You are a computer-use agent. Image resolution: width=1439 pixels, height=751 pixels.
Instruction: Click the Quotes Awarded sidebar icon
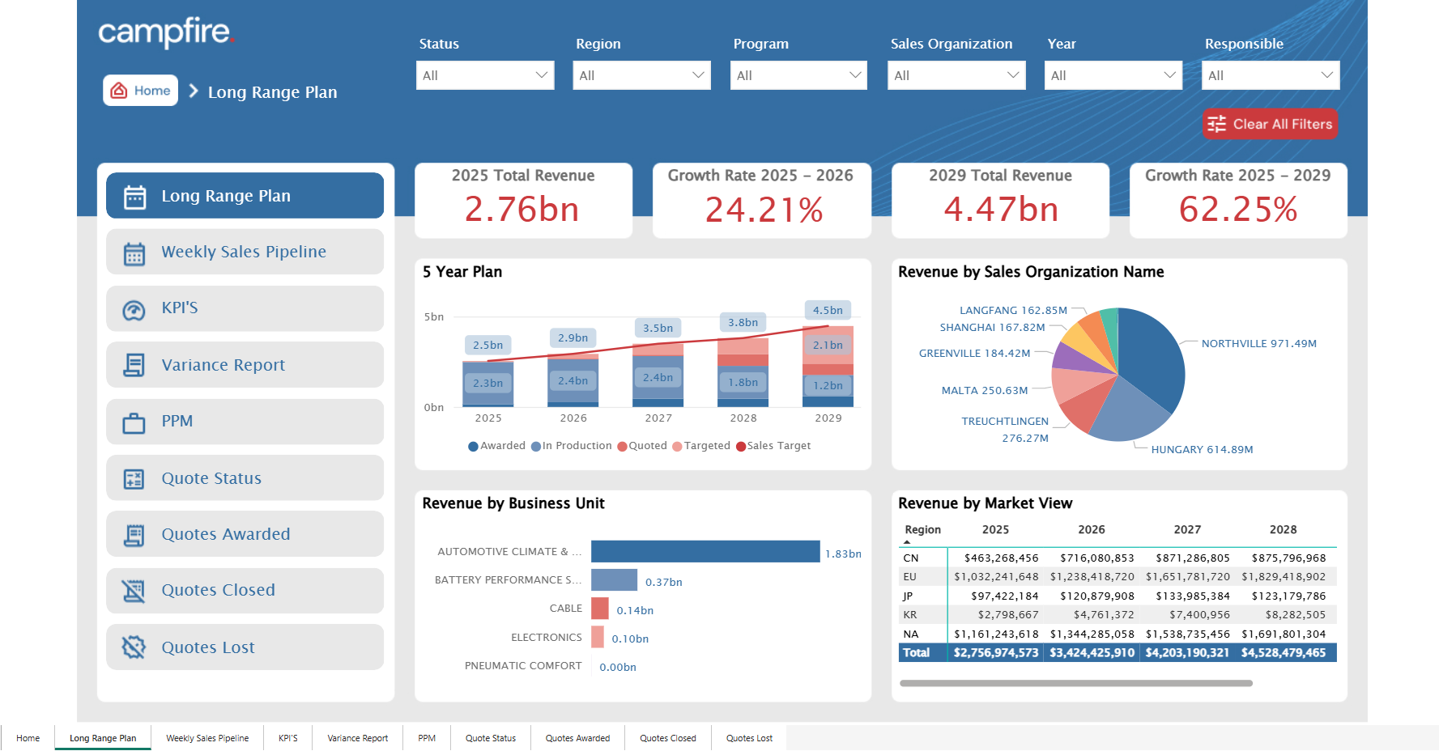click(x=134, y=535)
